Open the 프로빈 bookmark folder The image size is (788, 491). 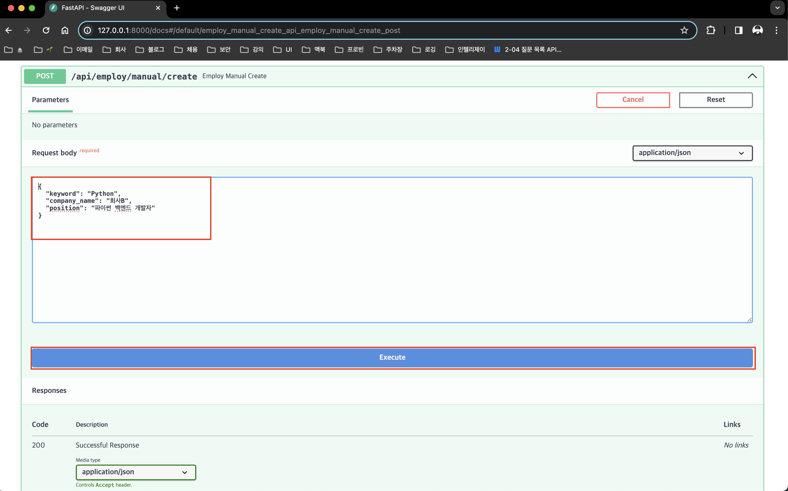click(349, 49)
